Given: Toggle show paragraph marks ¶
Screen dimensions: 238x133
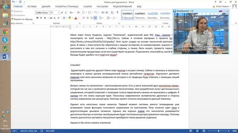Looking at the screenshot, I should click(118, 13).
